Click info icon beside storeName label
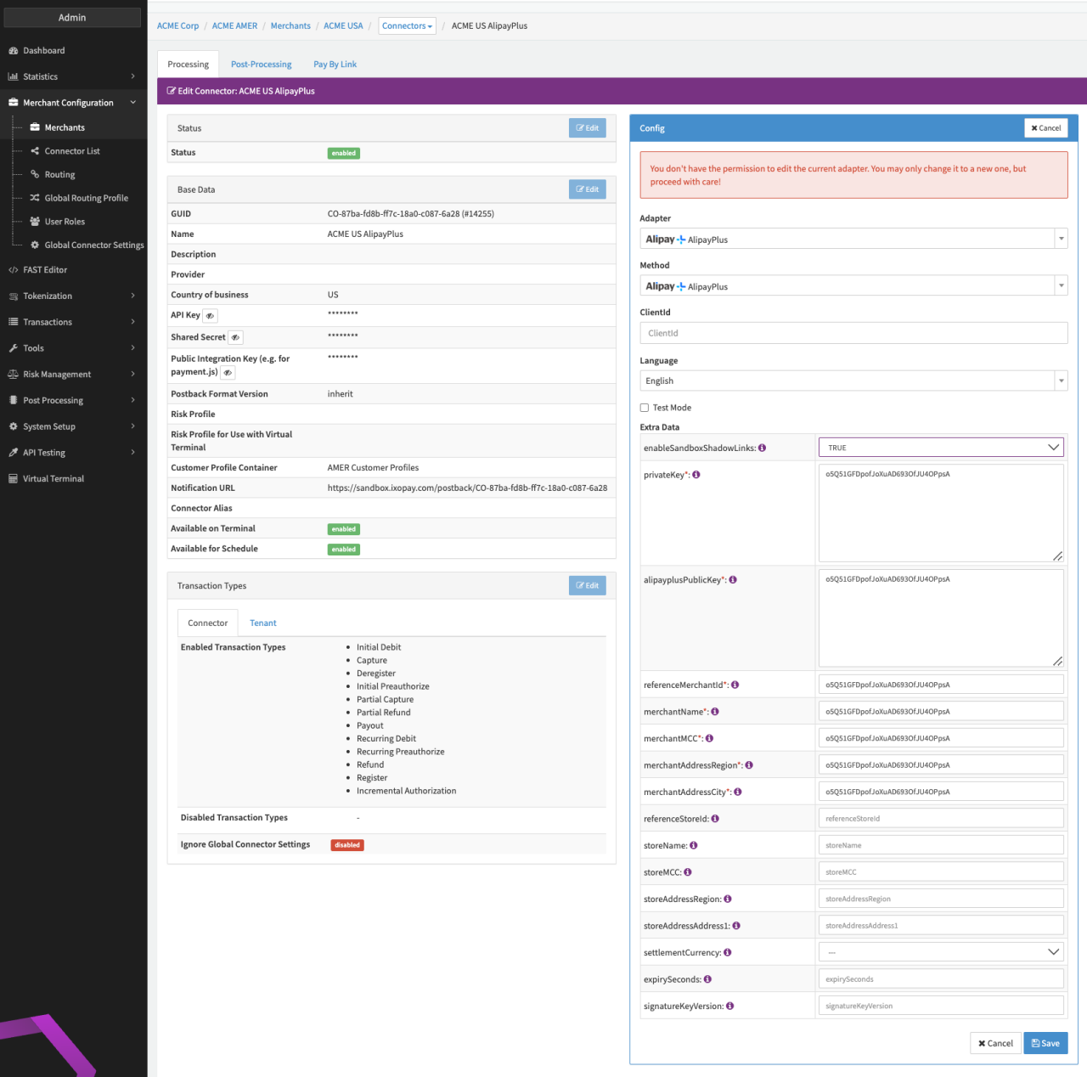1087x1077 pixels. 694,846
